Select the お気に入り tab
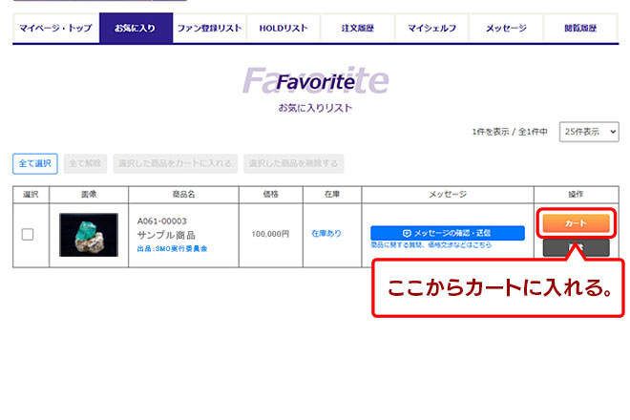 [136, 29]
